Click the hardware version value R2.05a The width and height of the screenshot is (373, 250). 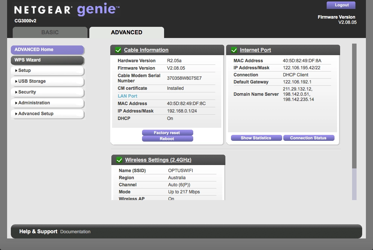pos(174,61)
